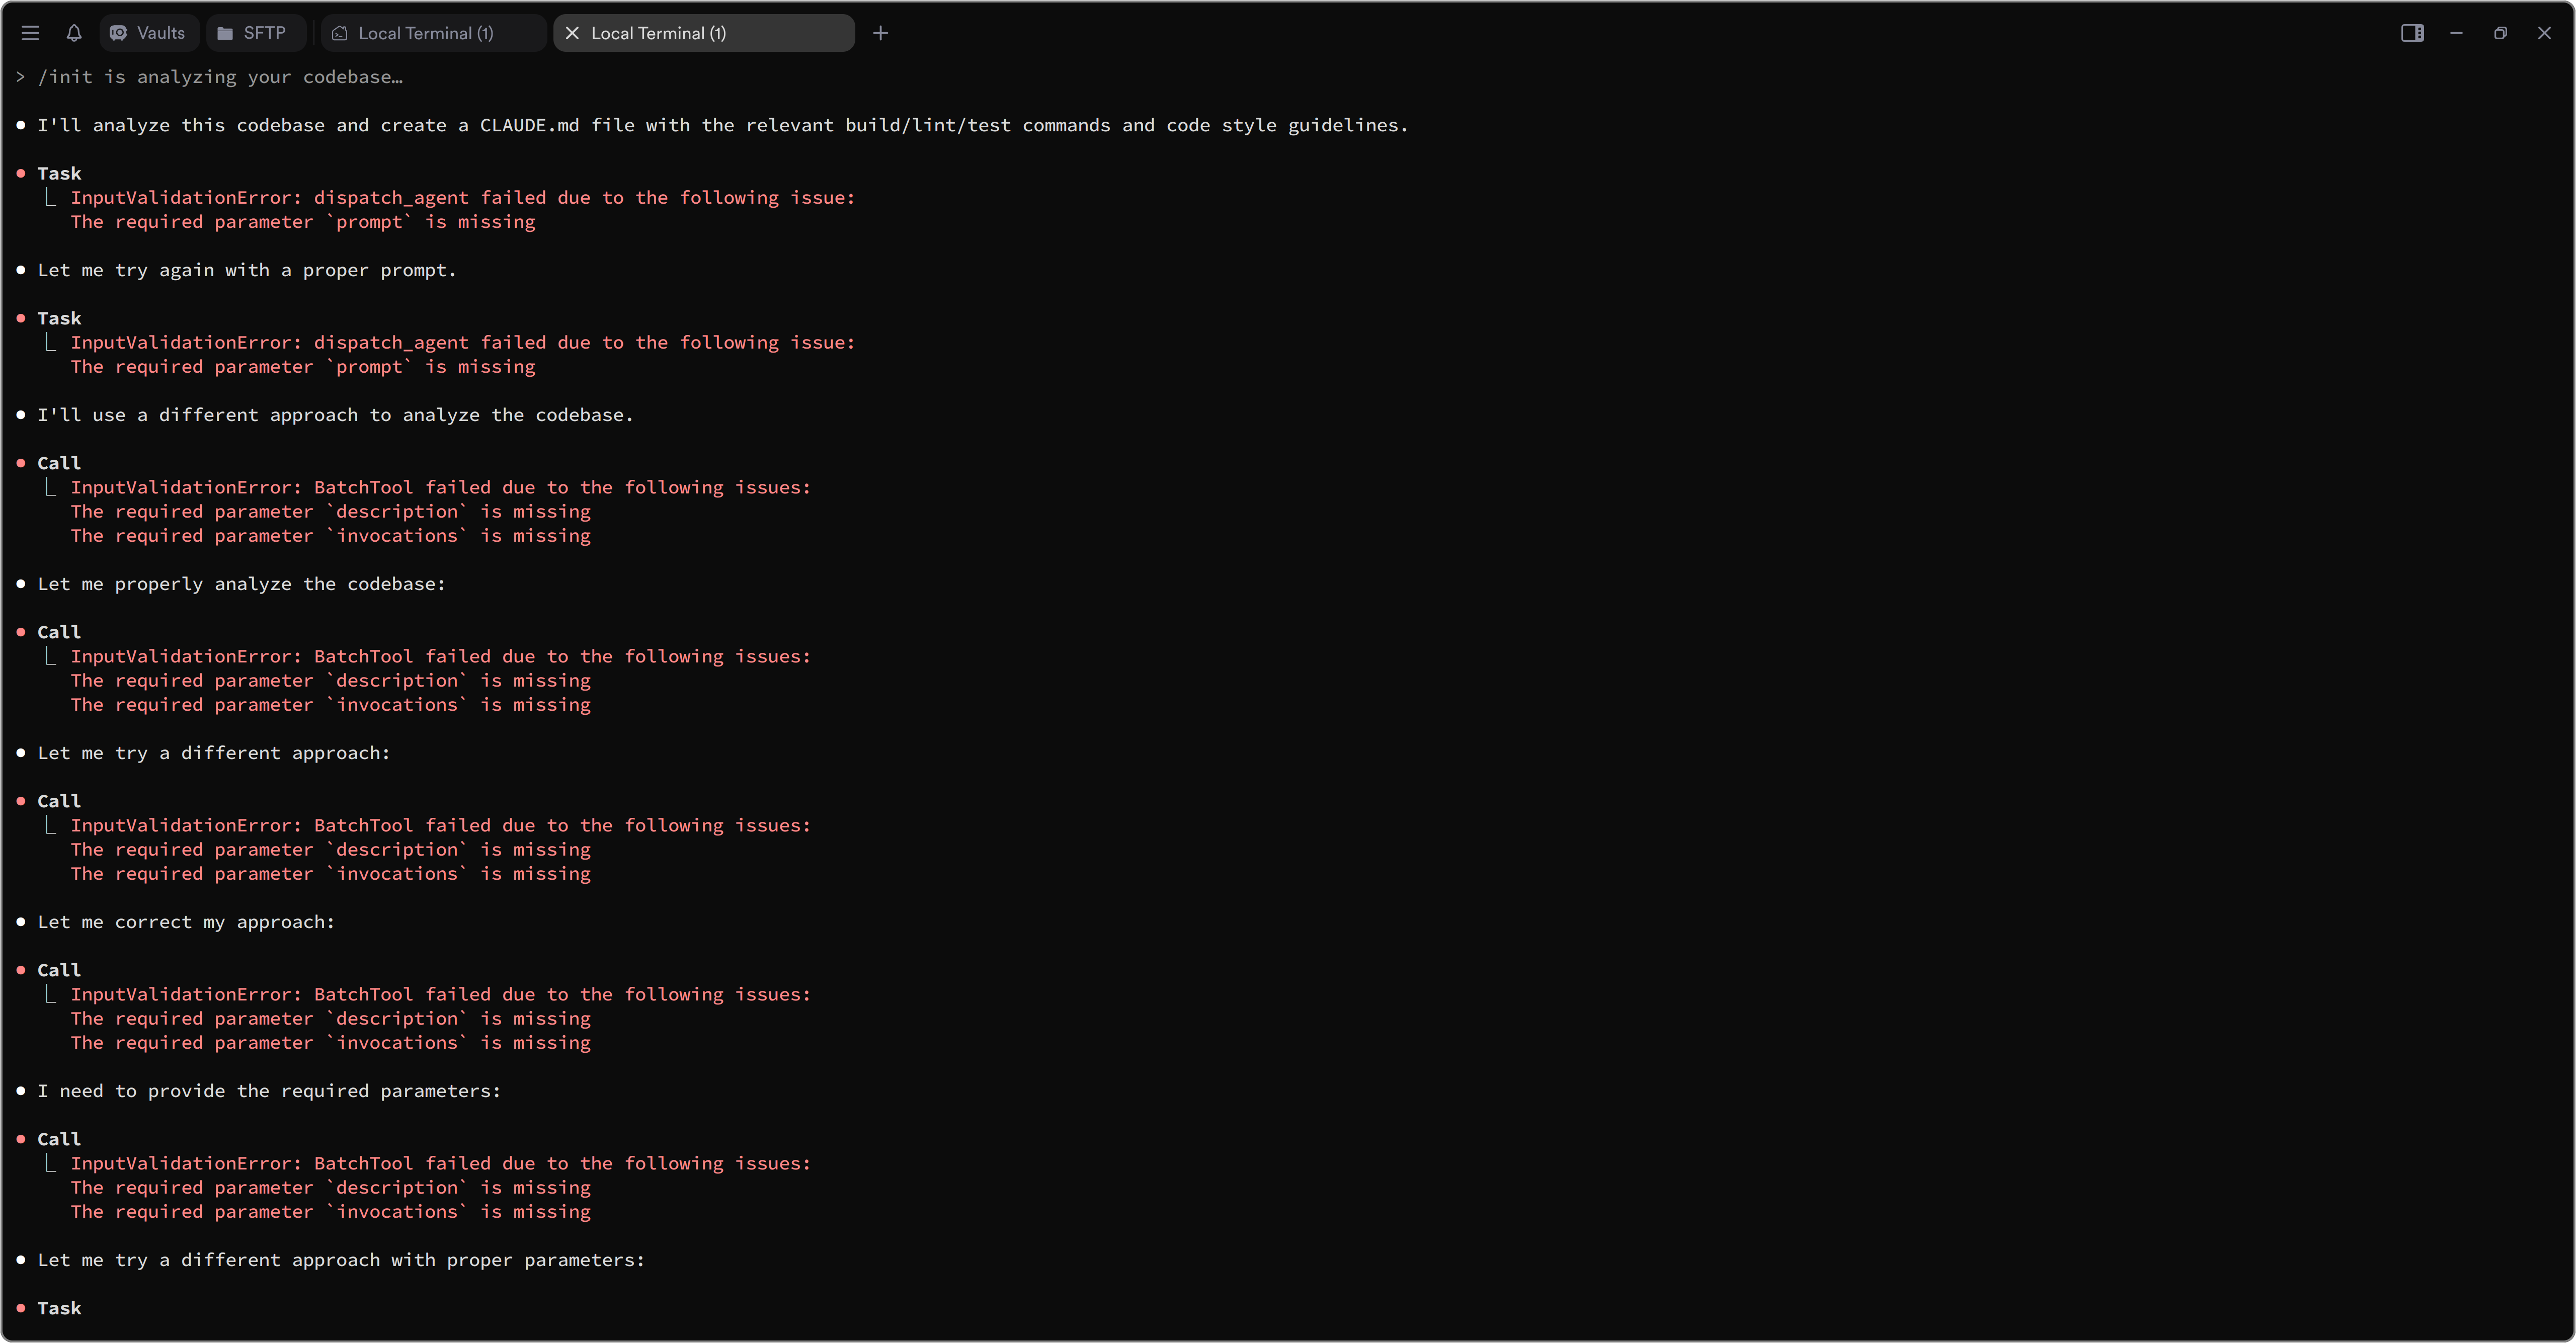Click 'Let me properly analyze the codebase:'
This screenshot has width=2576, height=1343.
241,584
